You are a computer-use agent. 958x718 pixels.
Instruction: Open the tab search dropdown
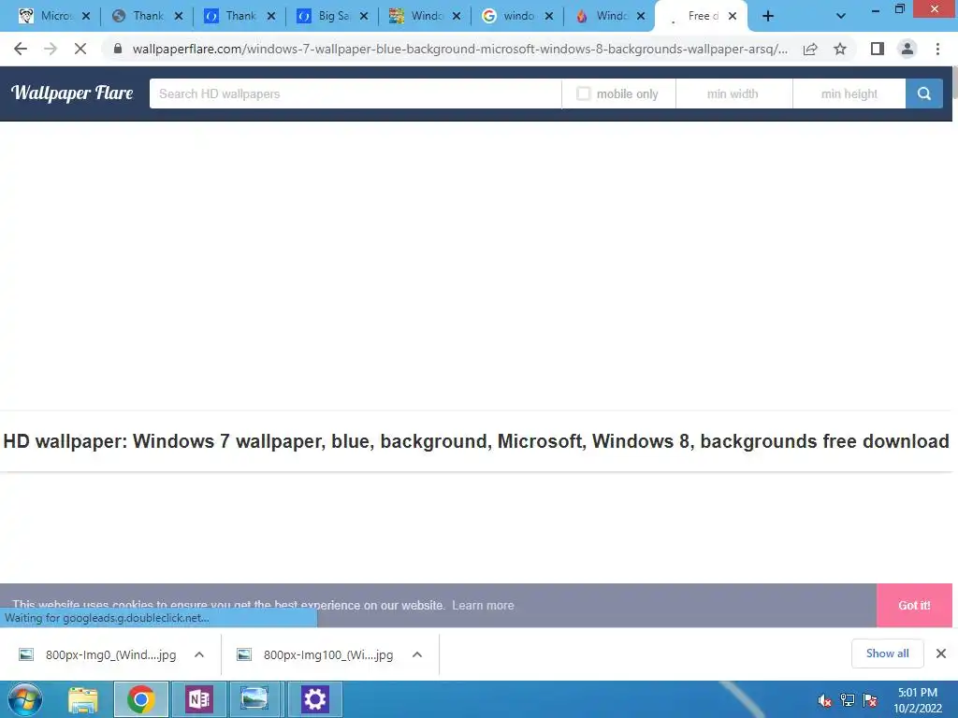(841, 17)
